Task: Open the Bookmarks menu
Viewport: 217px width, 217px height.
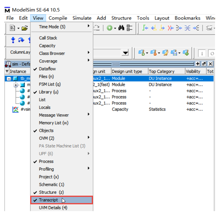Action: (187, 18)
